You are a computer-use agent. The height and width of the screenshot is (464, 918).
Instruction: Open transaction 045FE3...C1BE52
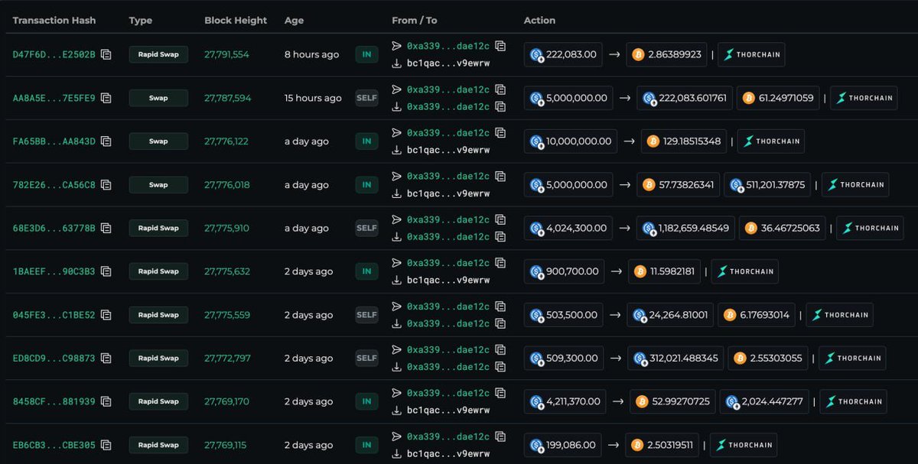pos(54,315)
